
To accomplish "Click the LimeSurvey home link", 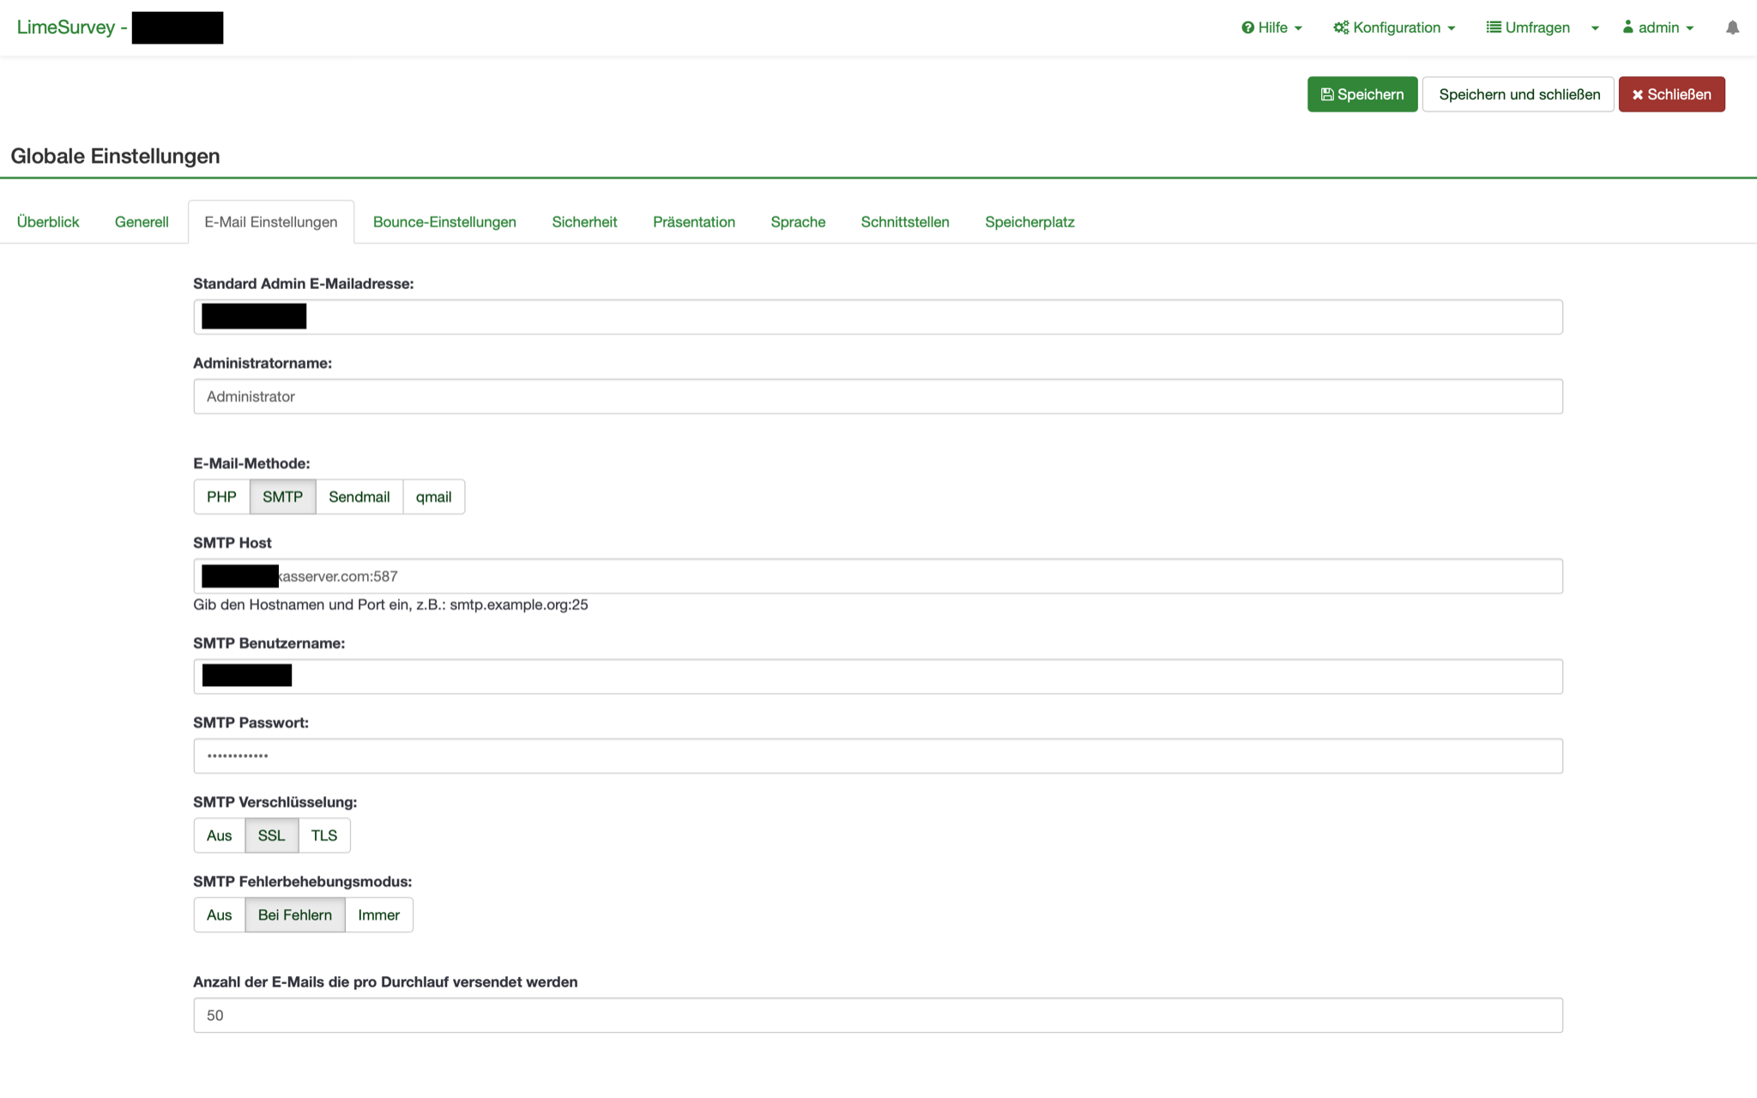I will (66, 27).
